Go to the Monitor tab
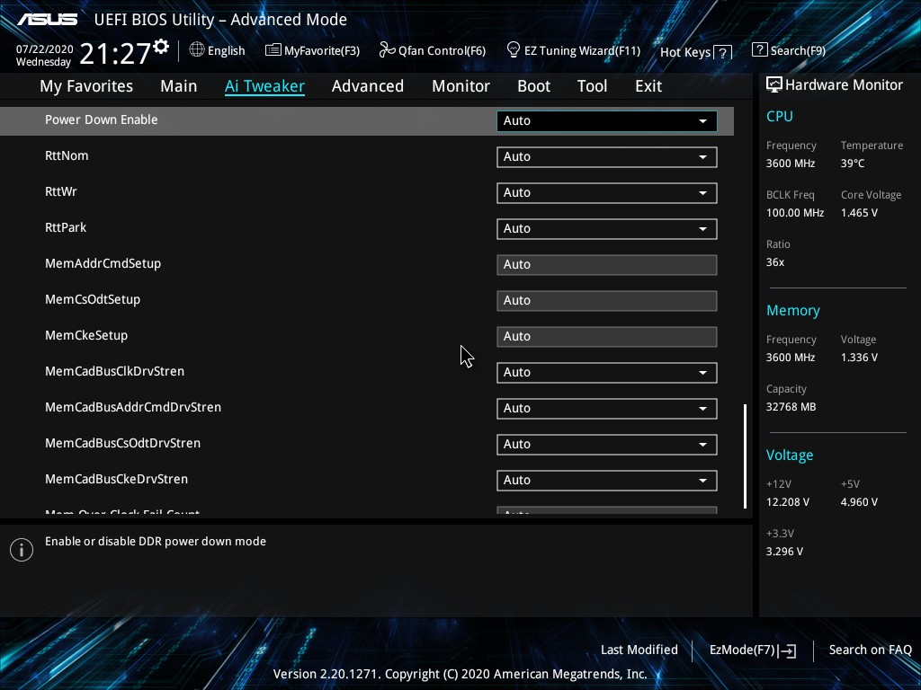The height and width of the screenshot is (690, 921). [x=460, y=86]
